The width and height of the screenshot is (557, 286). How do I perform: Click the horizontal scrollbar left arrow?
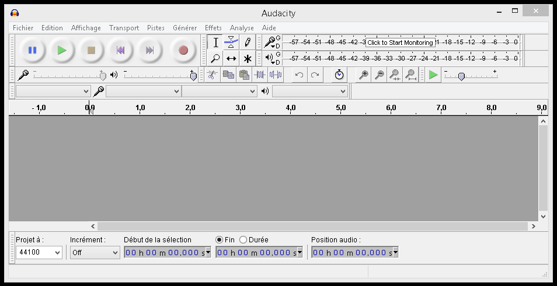93,226
